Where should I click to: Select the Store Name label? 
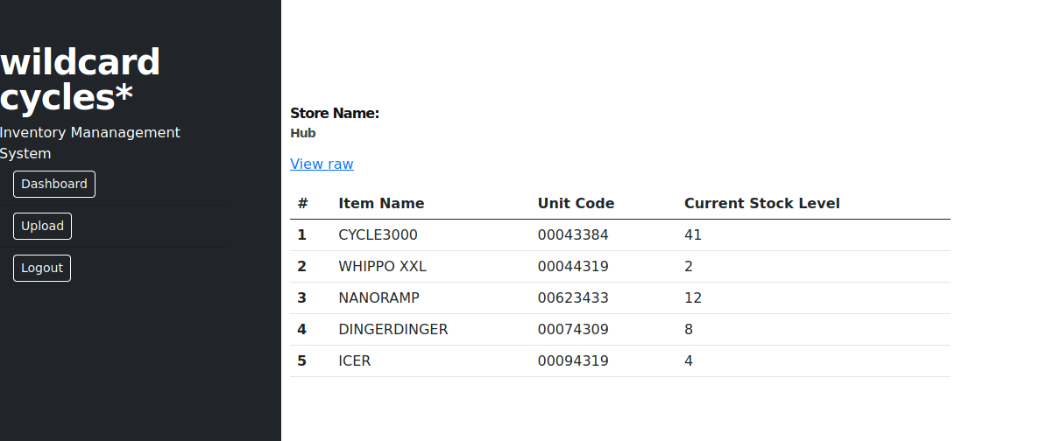pos(335,113)
